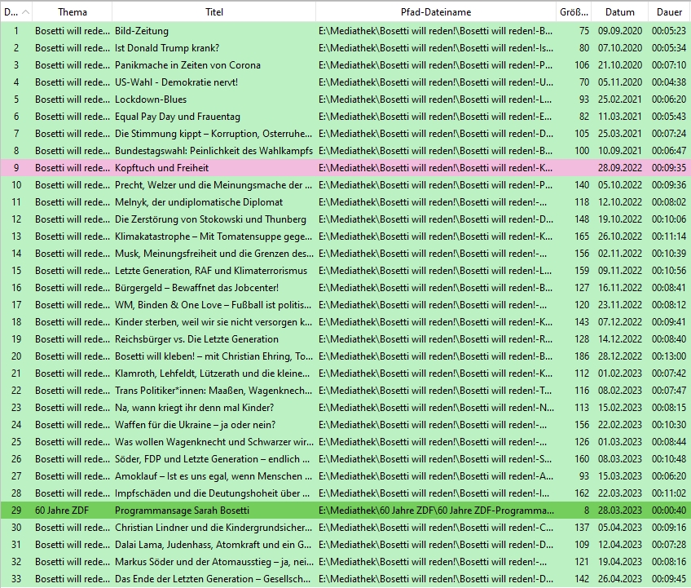The width and height of the screenshot is (691, 588).
Task: Sort the list by Titel column header
Action: click(213, 12)
